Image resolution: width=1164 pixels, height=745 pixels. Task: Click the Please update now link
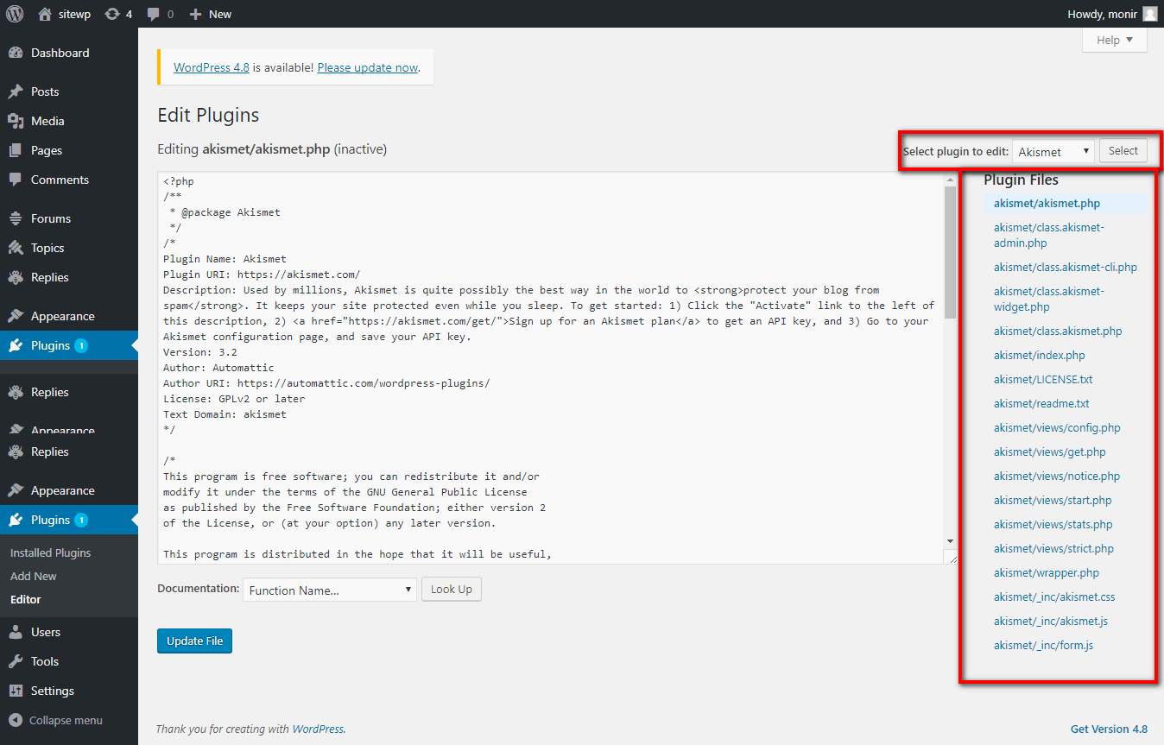(367, 67)
